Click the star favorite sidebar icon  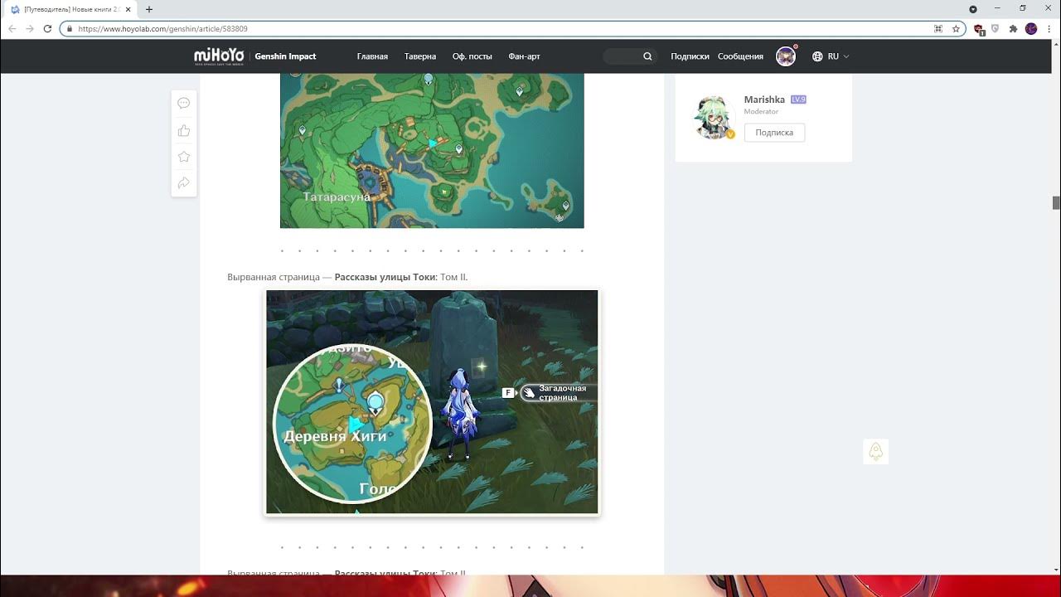184,157
